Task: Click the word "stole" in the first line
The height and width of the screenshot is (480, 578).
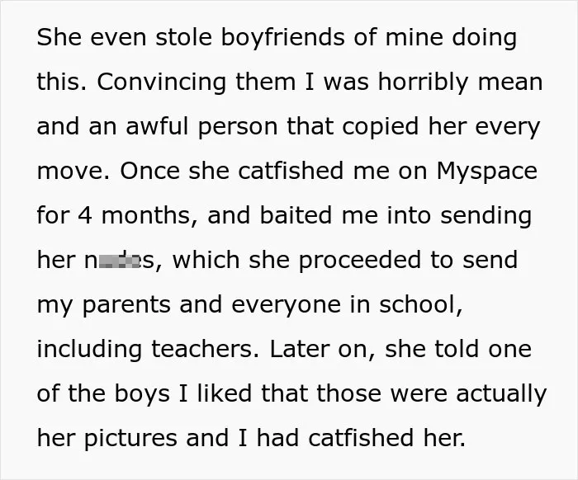Action: click(183, 38)
